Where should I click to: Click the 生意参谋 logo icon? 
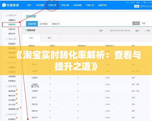(4, 5)
